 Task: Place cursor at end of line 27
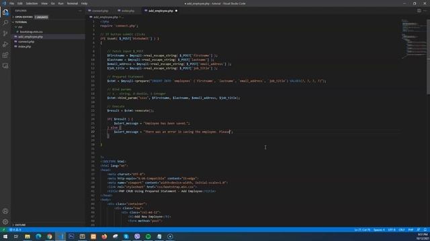point(233,132)
